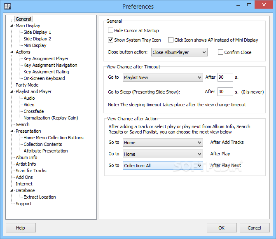Click the Help button
The width and height of the screenshot is (276, 239).
click(21, 228)
